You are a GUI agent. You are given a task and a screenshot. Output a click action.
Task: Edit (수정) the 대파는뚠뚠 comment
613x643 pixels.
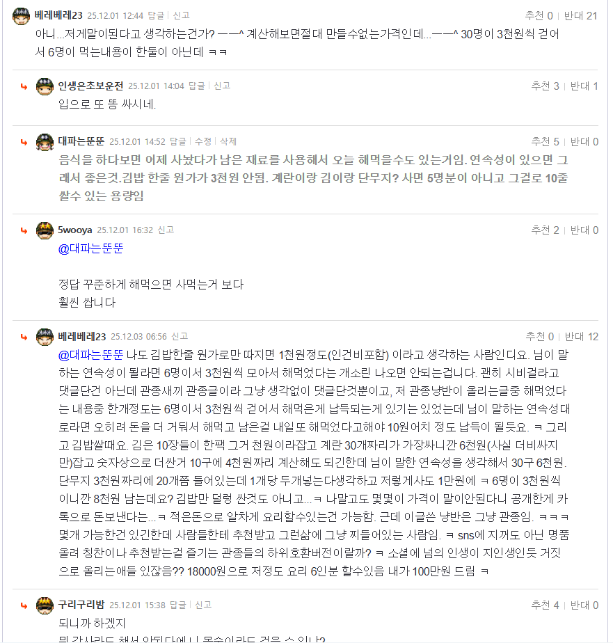click(x=203, y=141)
